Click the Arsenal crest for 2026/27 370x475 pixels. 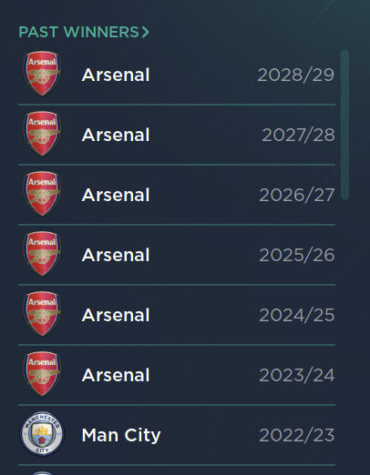coord(42,194)
